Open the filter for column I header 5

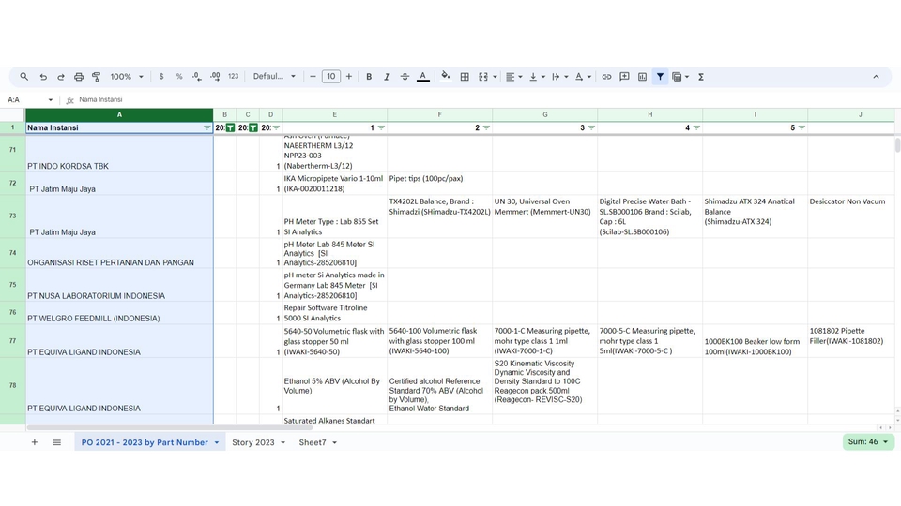coord(802,128)
